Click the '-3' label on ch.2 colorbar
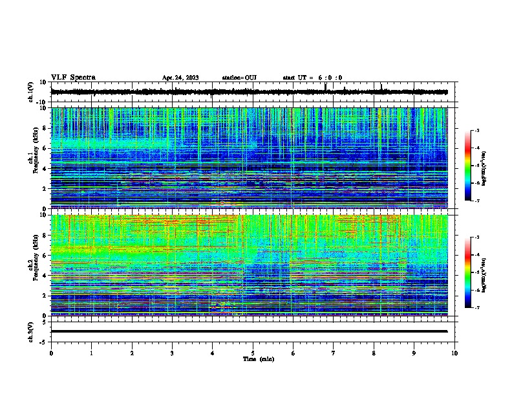 coord(476,237)
